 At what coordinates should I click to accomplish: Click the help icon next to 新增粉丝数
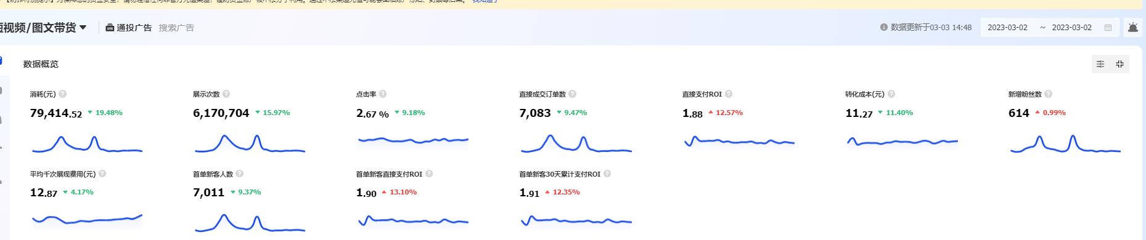1049,94
